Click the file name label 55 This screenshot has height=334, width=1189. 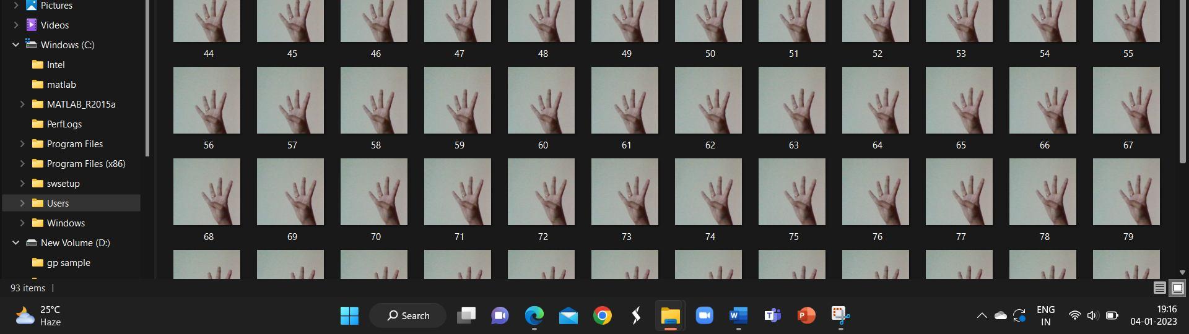[1128, 54]
